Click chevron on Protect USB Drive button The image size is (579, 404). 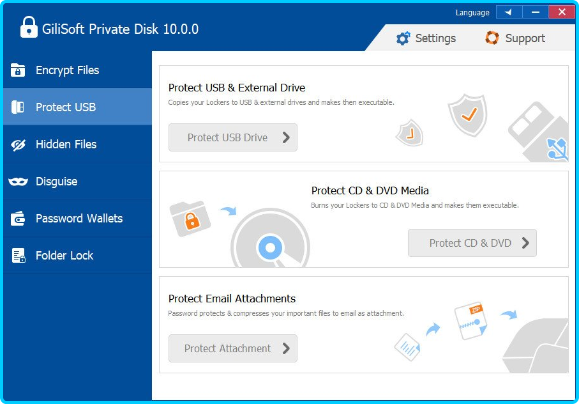pos(286,137)
